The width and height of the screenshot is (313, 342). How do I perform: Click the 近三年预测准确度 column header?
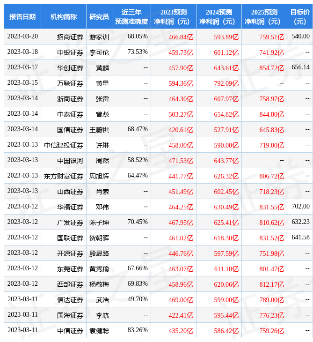click(131, 17)
